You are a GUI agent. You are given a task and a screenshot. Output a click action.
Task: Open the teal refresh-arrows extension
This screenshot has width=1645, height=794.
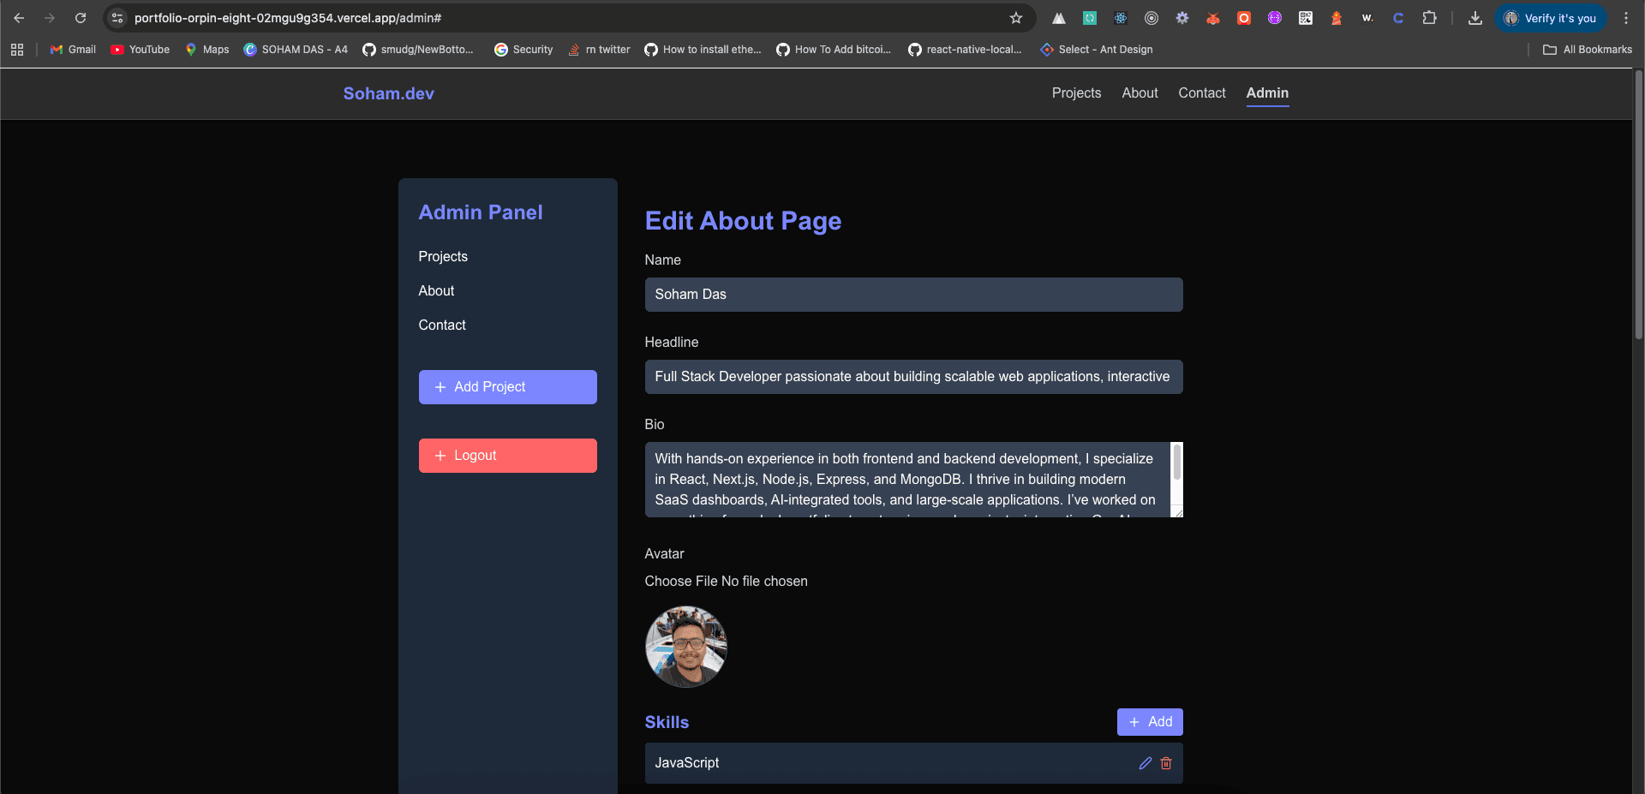click(1090, 18)
